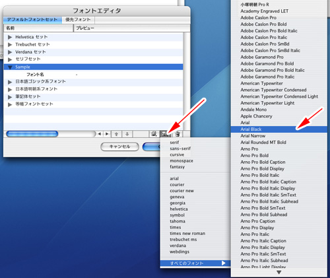
Task: Select Arno Pro Bold Caption font
Action: (x=279, y=162)
